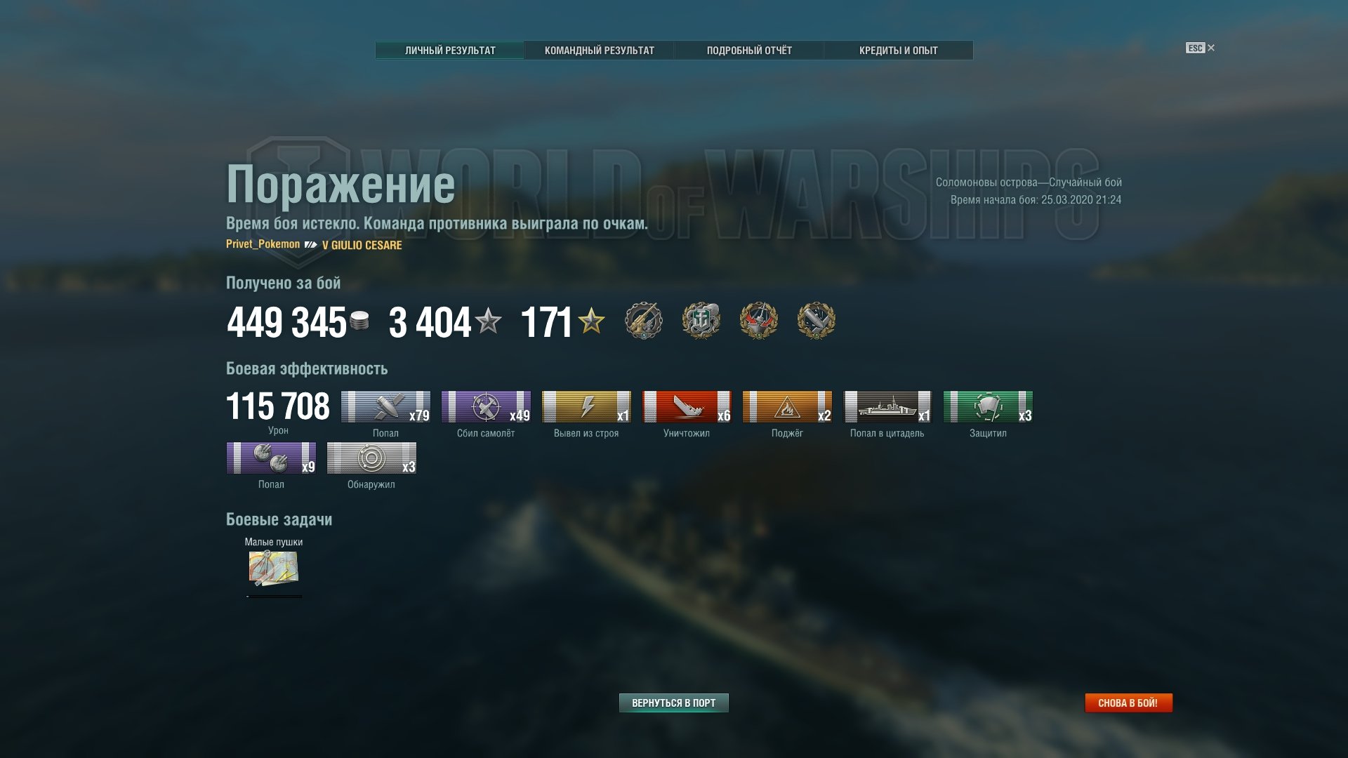Click the x49 Сбил самолёт ribbon
Viewport: 1348px width, 758px height.
[486, 407]
